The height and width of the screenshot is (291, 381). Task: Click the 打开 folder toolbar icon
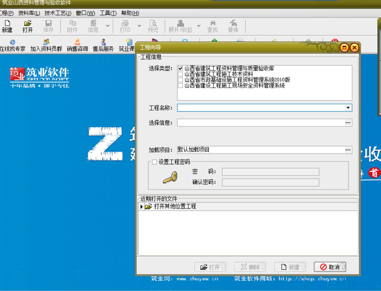28,26
